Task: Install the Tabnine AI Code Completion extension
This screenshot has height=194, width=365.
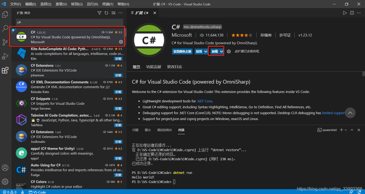Action: (118, 125)
